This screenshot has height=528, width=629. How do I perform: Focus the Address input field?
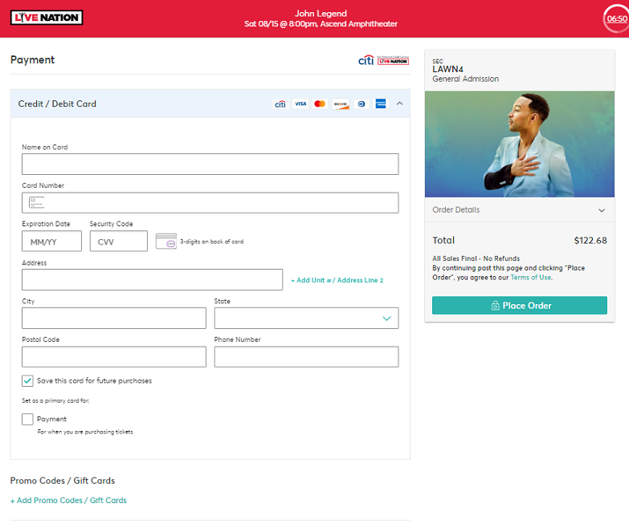click(x=152, y=279)
